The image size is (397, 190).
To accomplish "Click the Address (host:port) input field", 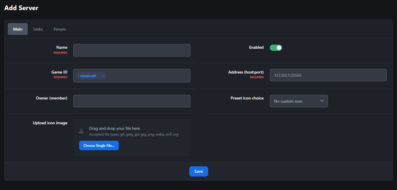I will tap(328, 75).
